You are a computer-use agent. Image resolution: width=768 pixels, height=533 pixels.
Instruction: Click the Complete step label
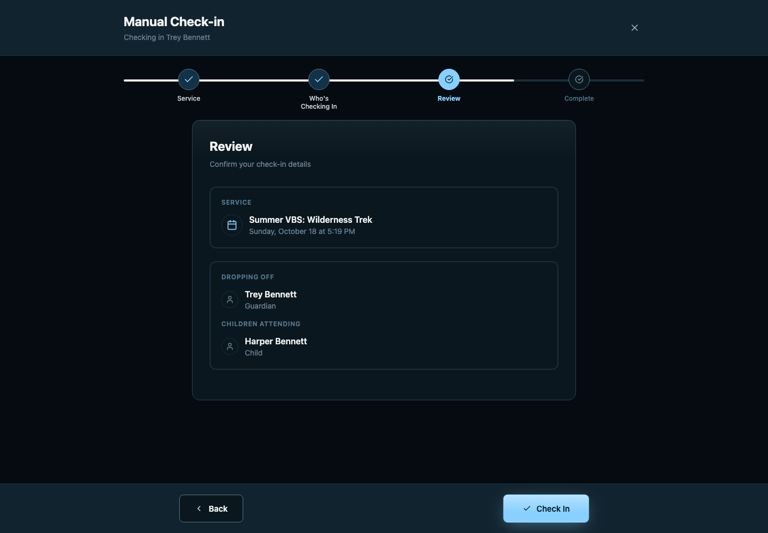click(579, 99)
